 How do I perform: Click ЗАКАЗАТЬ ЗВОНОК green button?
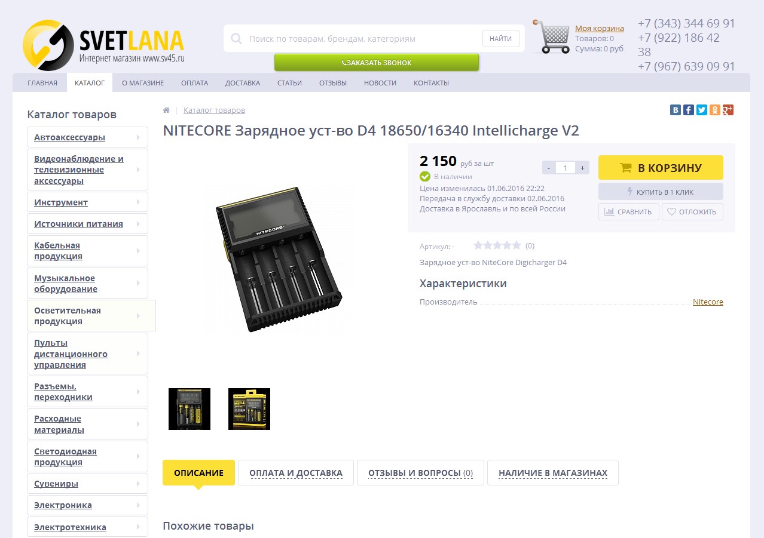pos(377,62)
